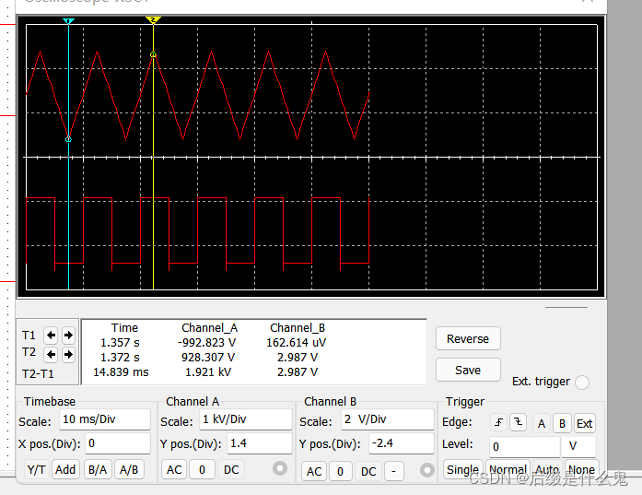The image size is (642, 495).
Task: Set trigger source to B
Action: 562,423
